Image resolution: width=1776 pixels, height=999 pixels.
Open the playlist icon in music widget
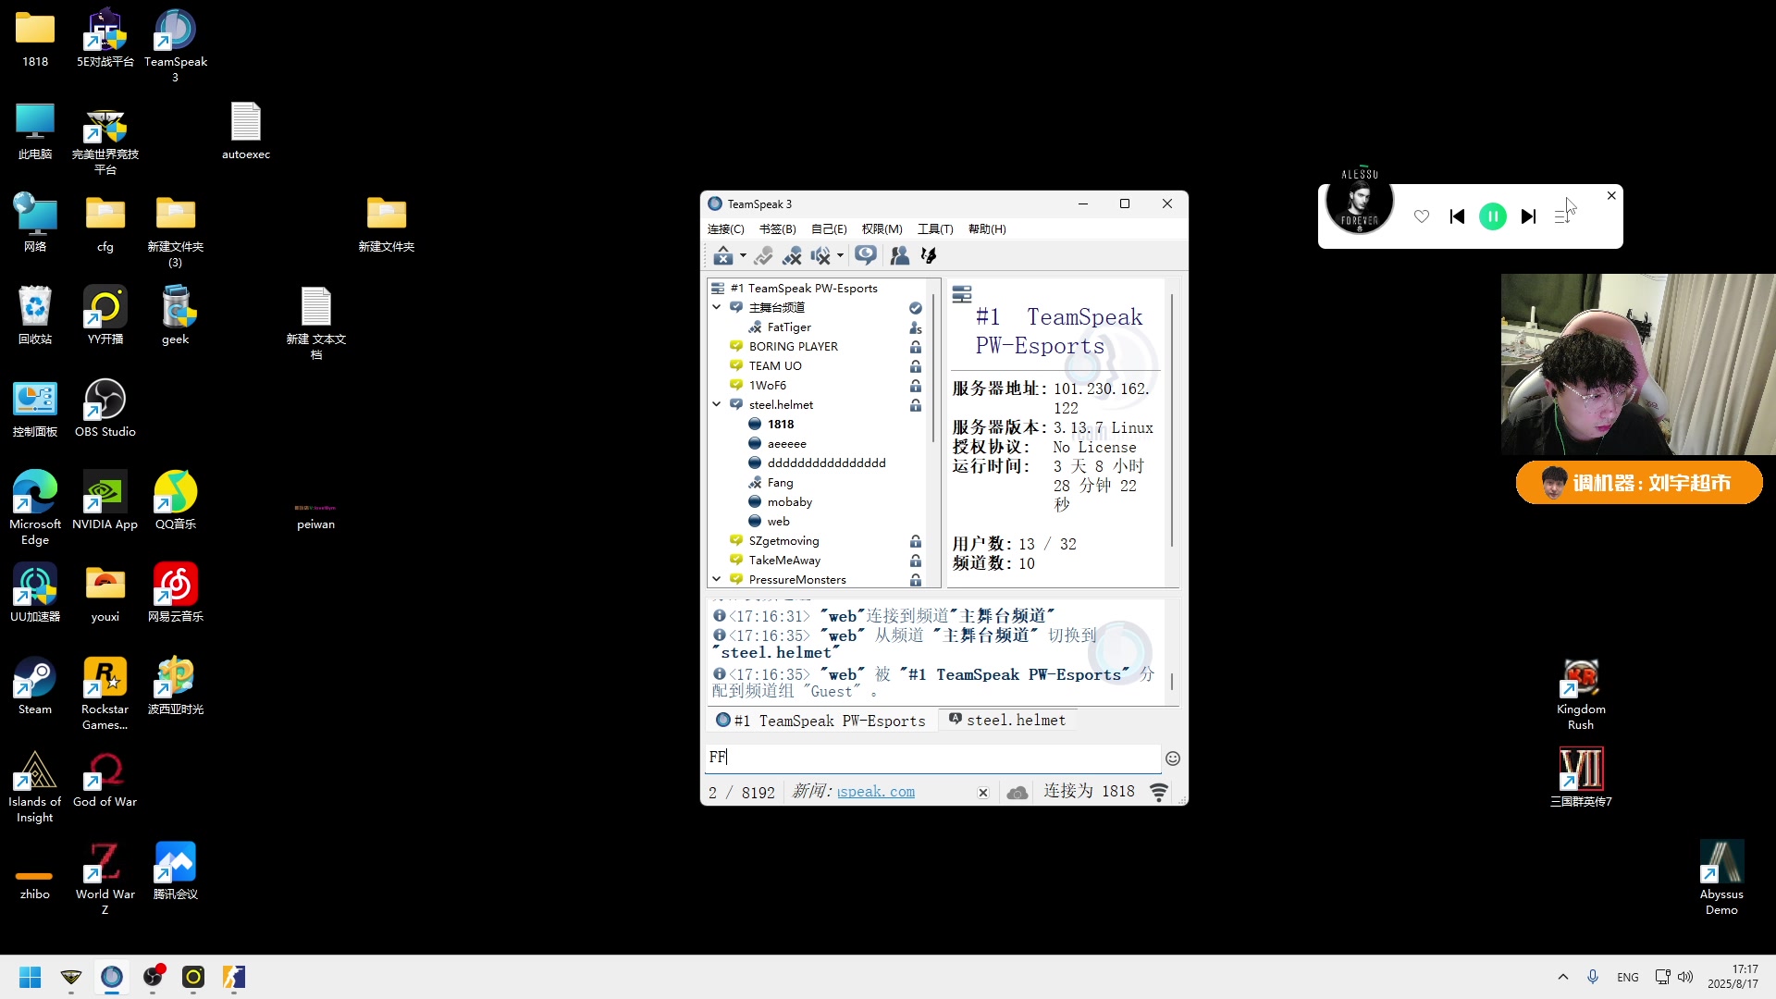click(1562, 216)
